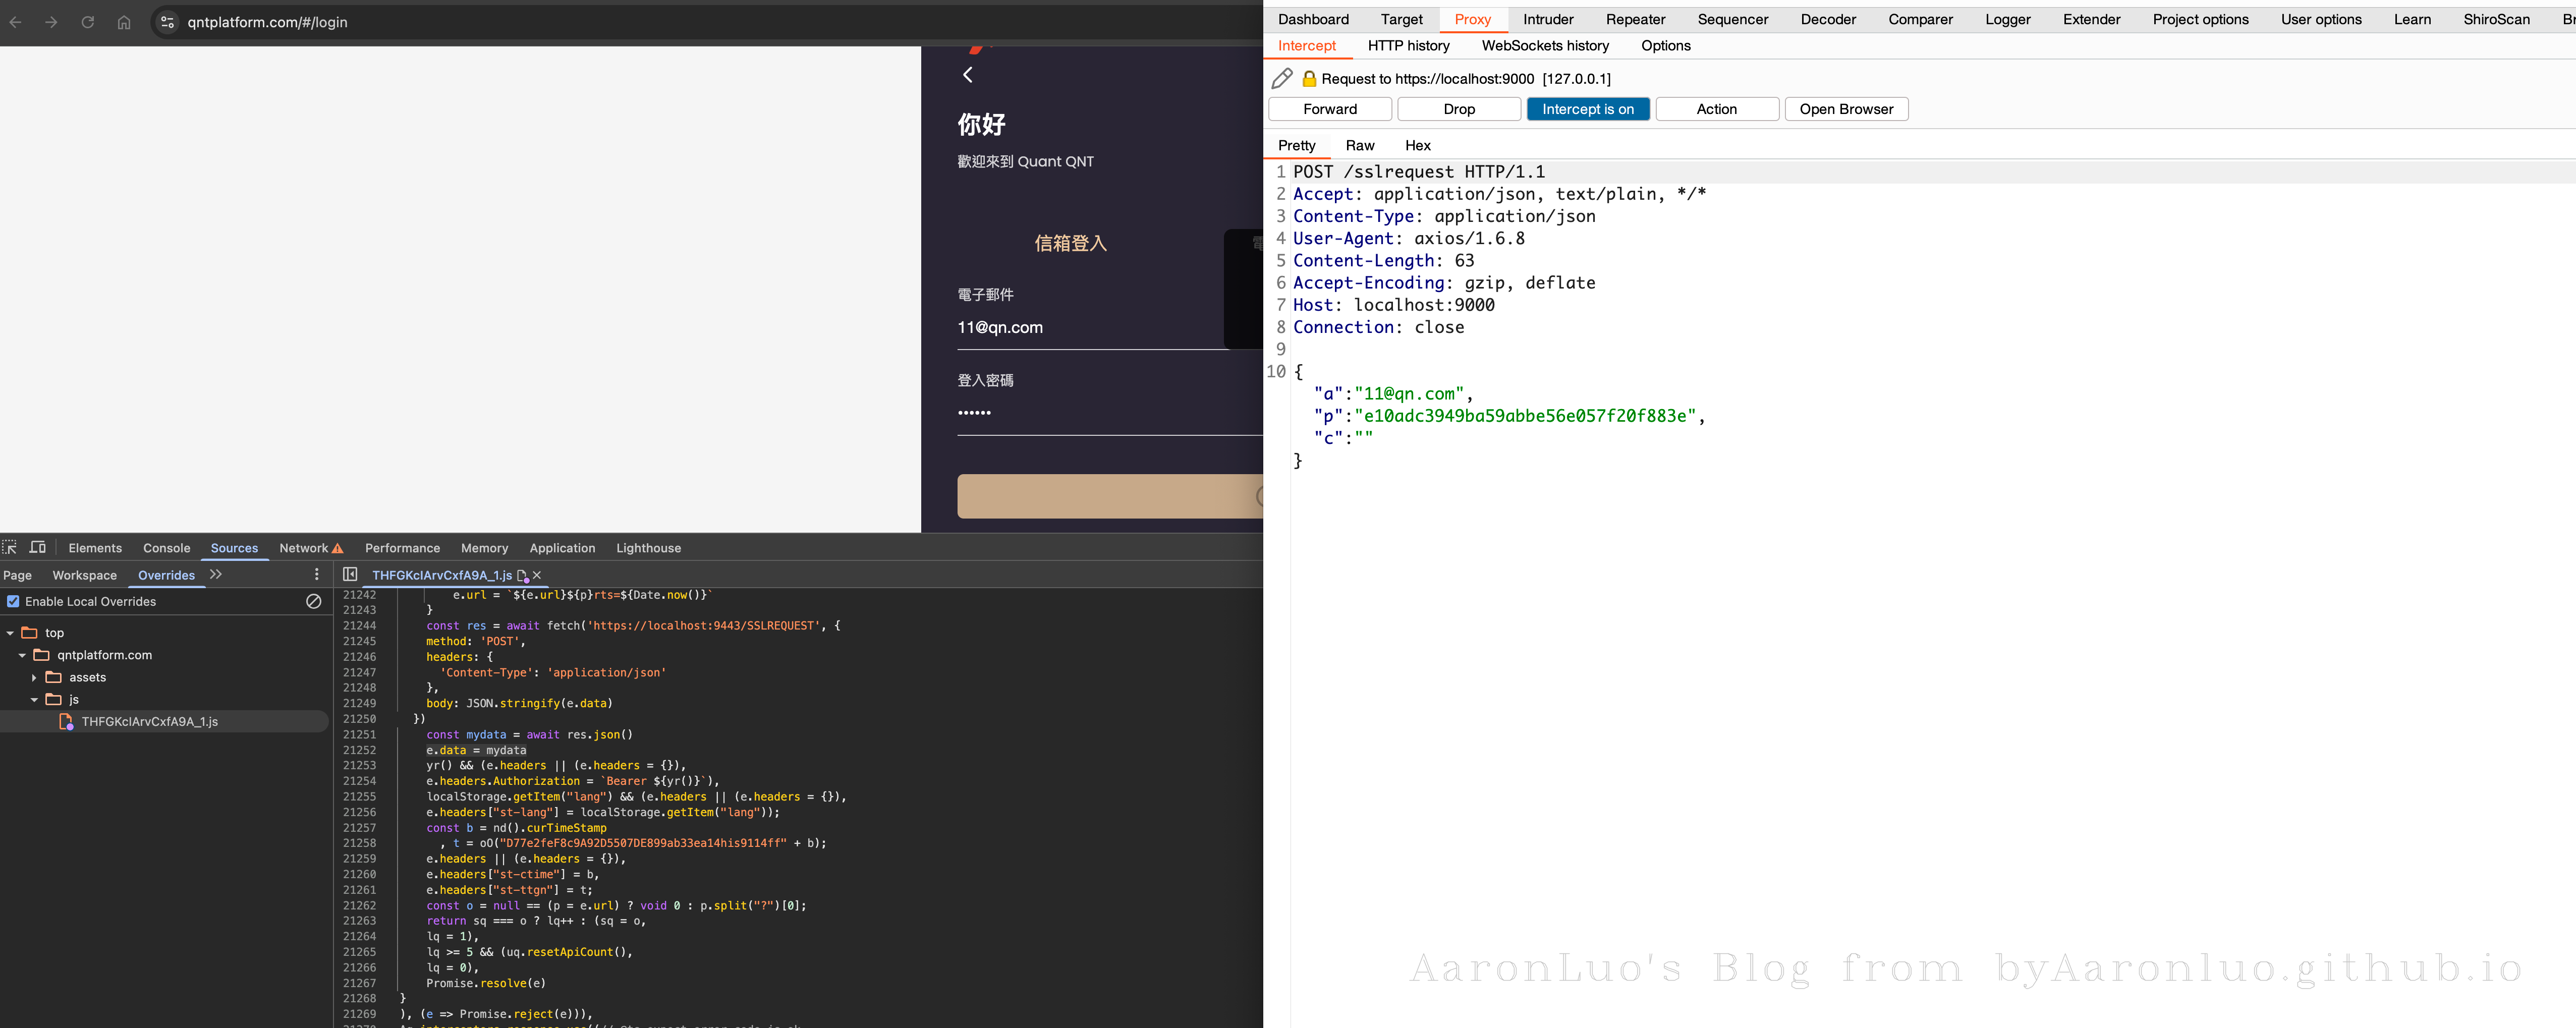The height and width of the screenshot is (1028, 2576).
Task: Open the Sources navigator three-dot menu
Action: [317, 574]
